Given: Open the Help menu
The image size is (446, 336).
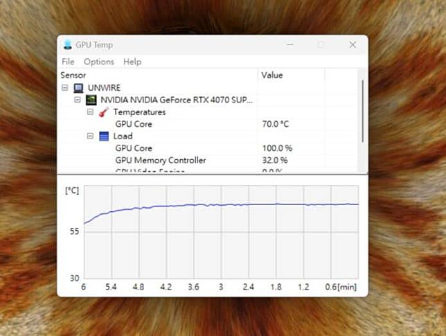Looking at the screenshot, I should 132,62.
